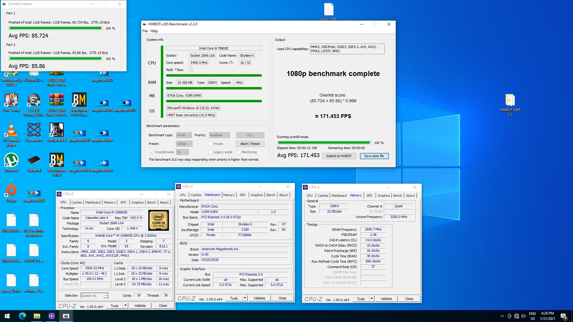Image resolution: width=573 pixels, height=322 pixels.
Task: Open BenchMate 0.10.7 Ins desktop icon
Action: (79, 104)
